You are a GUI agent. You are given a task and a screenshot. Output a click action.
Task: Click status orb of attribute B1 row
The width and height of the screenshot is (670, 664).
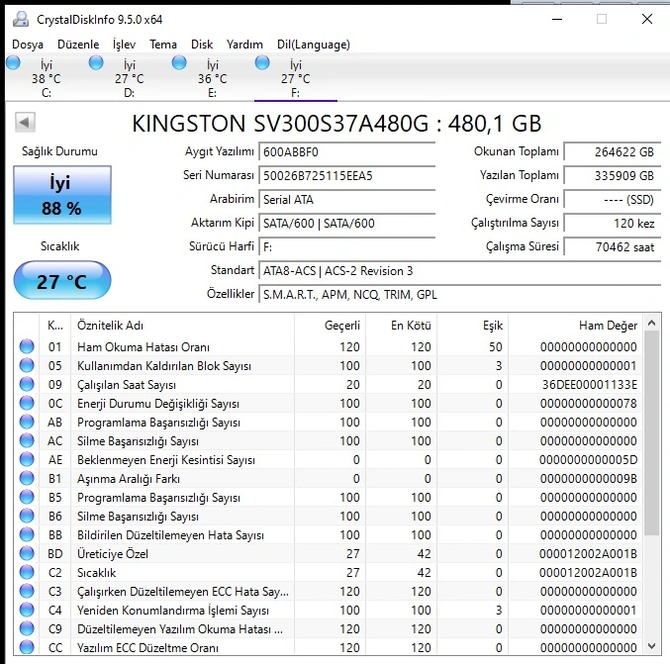pyautogui.click(x=27, y=478)
